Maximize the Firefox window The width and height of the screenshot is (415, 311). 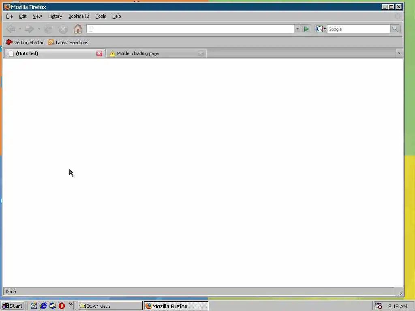pyautogui.click(x=391, y=7)
